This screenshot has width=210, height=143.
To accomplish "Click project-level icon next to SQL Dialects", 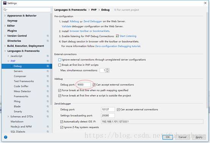I will point(48,132).
